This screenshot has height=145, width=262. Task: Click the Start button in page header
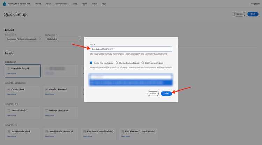253,14
